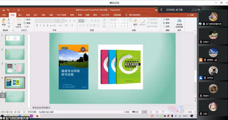Click the Clear Formatting icon
This screenshot has height=120, width=228.
[74, 21]
